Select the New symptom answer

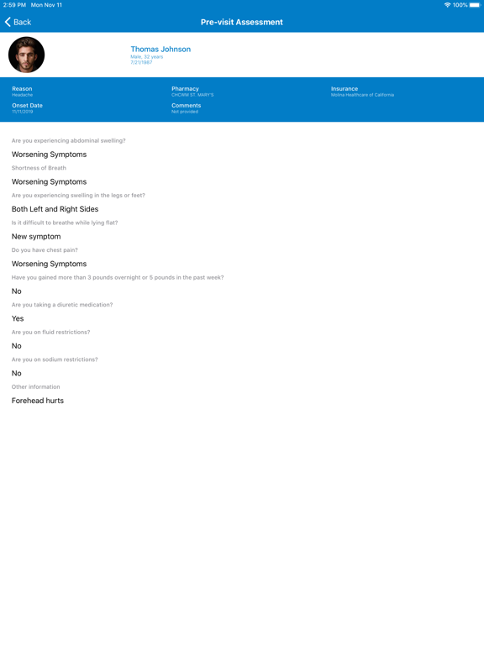click(x=36, y=237)
